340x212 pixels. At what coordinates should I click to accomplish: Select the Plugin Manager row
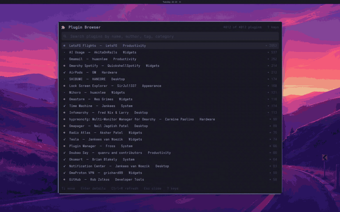coord(170,146)
